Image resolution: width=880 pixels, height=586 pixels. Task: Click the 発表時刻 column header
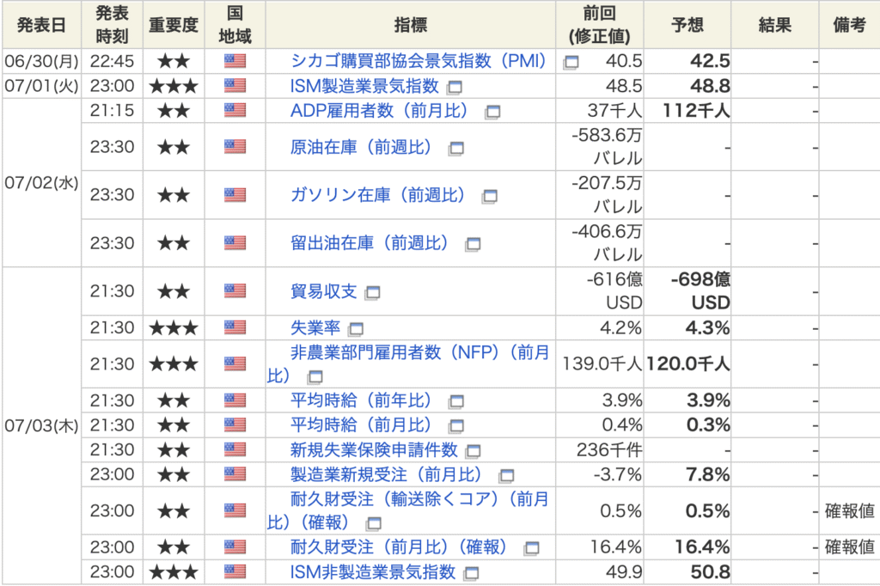(x=113, y=25)
